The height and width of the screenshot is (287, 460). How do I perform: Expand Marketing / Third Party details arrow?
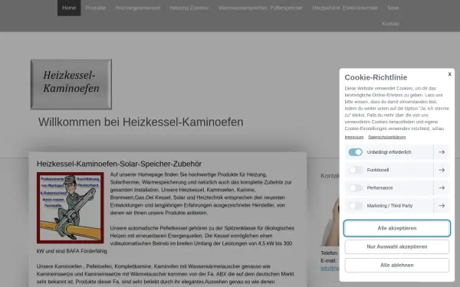[442, 206]
